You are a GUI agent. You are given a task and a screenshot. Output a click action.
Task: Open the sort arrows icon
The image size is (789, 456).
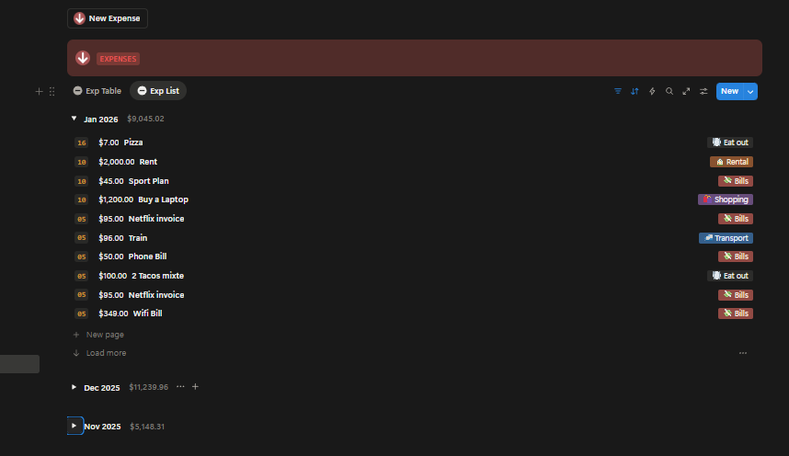click(x=635, y=91)
